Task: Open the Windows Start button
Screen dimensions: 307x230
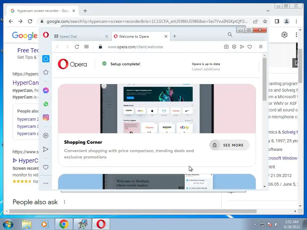Action: (x=8, y=224)
